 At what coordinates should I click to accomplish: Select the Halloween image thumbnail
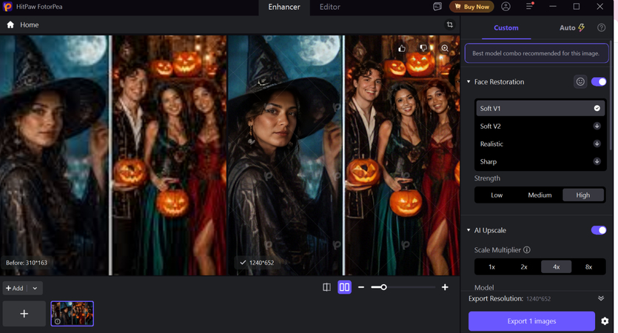[x=72, y=314]
